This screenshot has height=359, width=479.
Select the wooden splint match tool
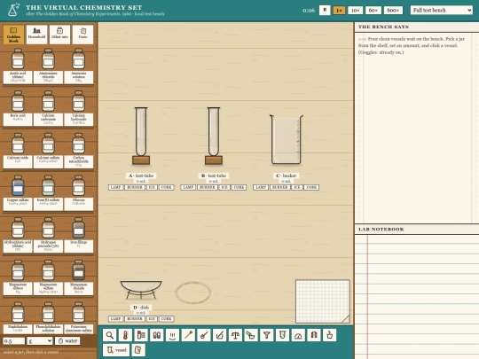click(188, 335)
